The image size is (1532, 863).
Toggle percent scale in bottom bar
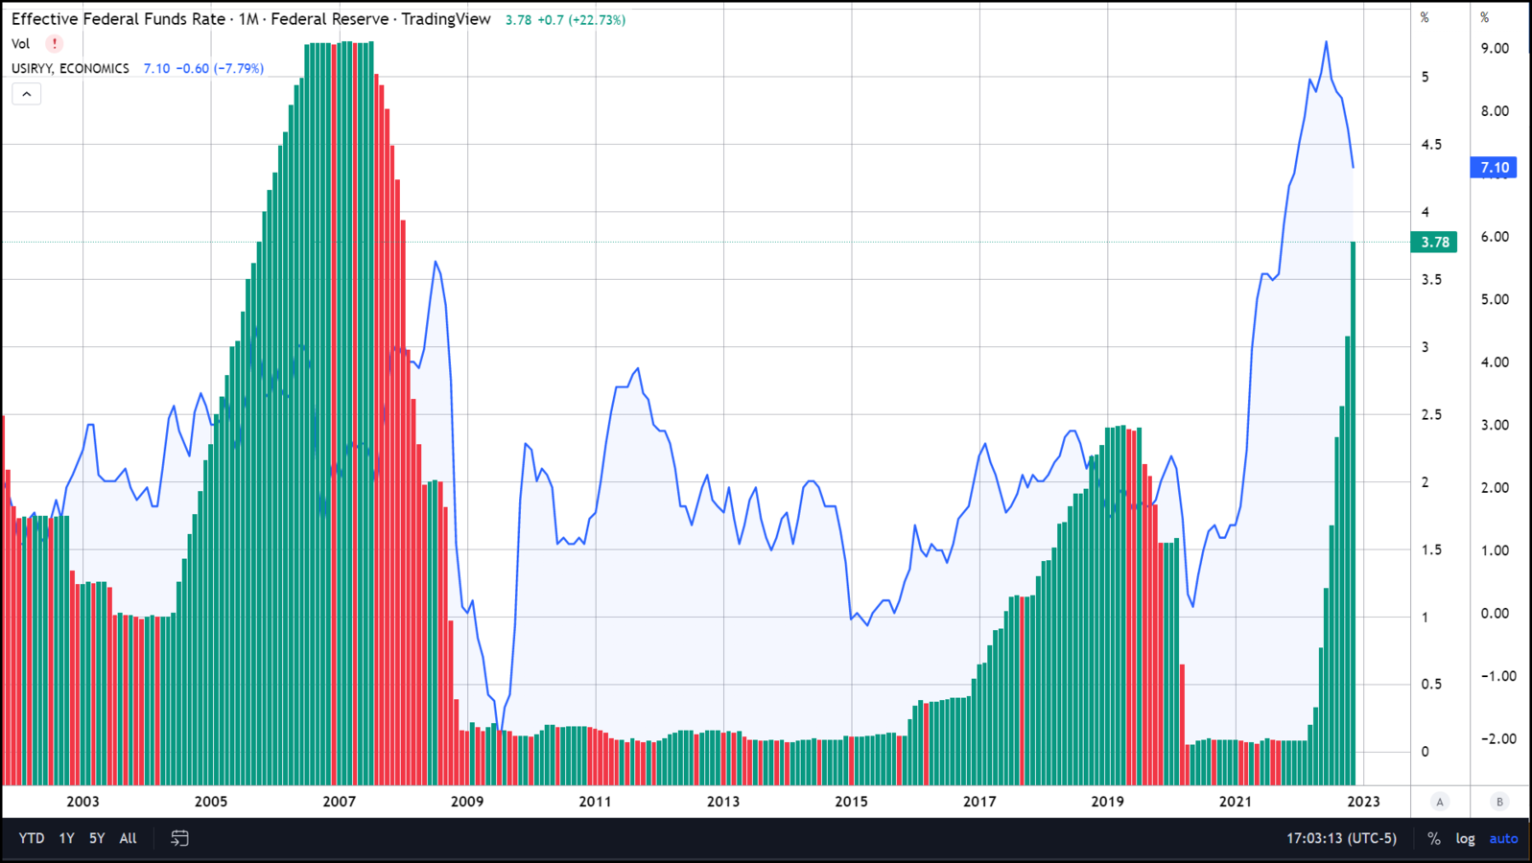(1433, 838)
